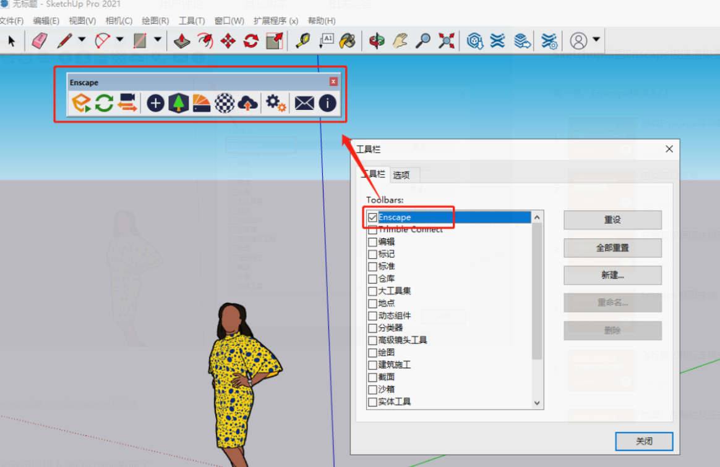Click the Zoom Extents tool
720x467 pixels.
446,41
